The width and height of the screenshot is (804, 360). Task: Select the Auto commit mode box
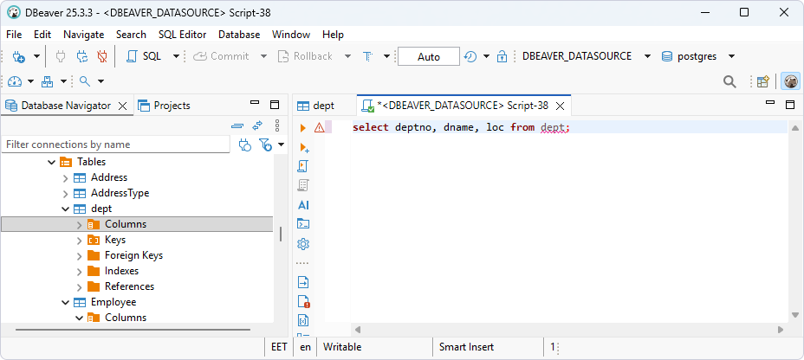click(429, 56)
